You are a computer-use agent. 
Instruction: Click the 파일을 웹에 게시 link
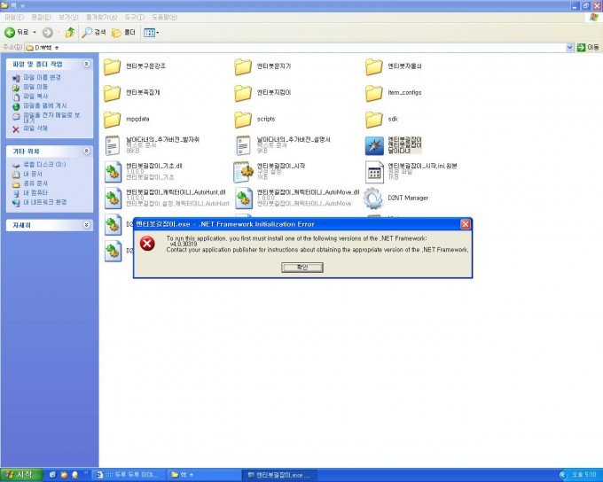coord(45,105)
